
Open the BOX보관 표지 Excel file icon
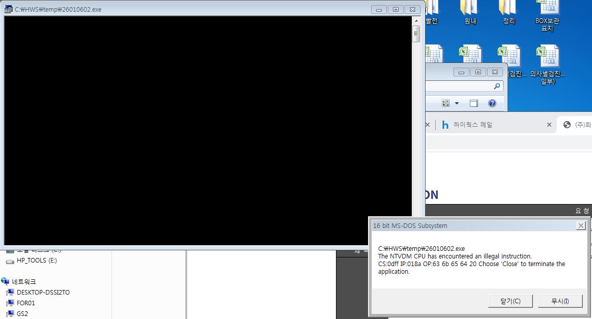click(547, 15)
